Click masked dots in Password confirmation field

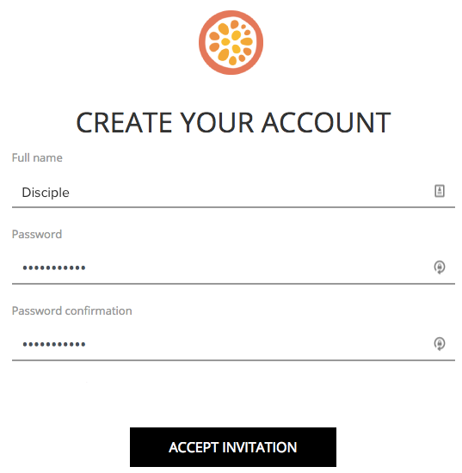click(54, 344)
